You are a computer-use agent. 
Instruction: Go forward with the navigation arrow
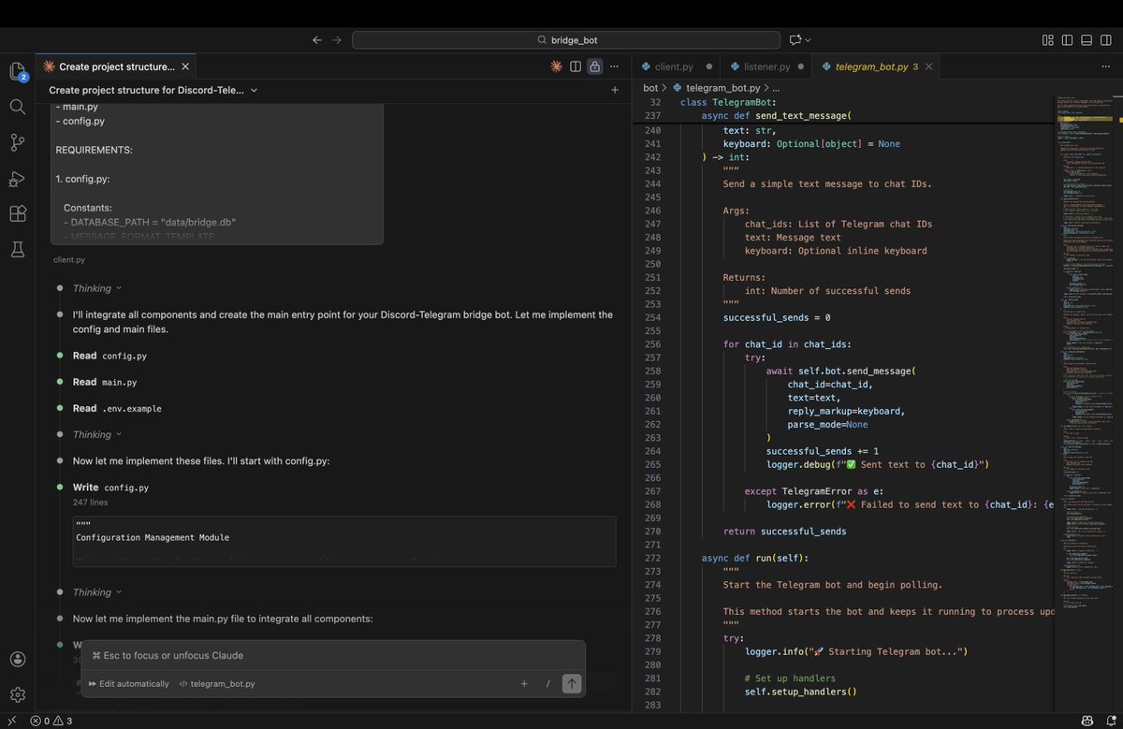337,40
